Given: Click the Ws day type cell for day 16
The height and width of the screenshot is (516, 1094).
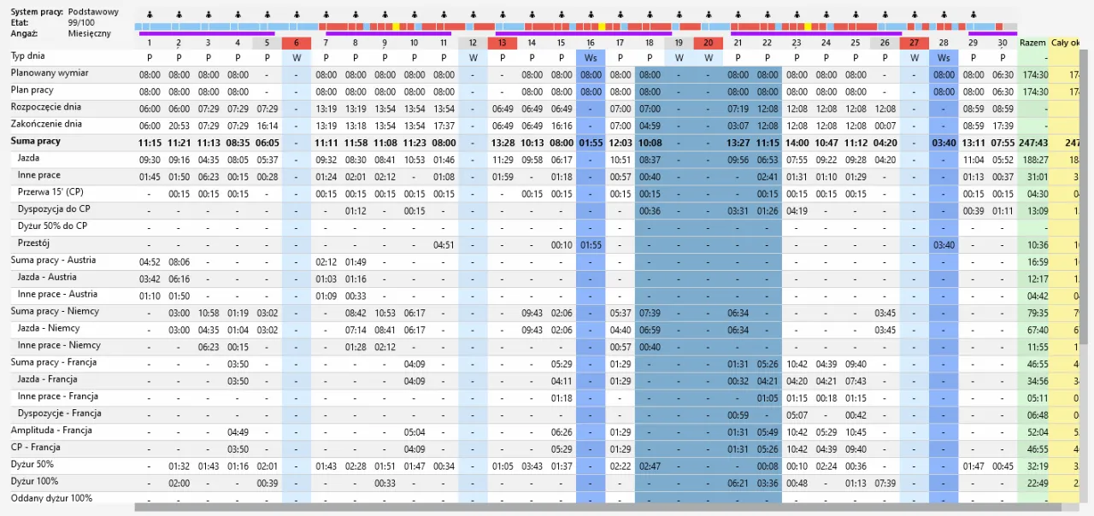Looking at the screenshot, I should tap(590, 57).
